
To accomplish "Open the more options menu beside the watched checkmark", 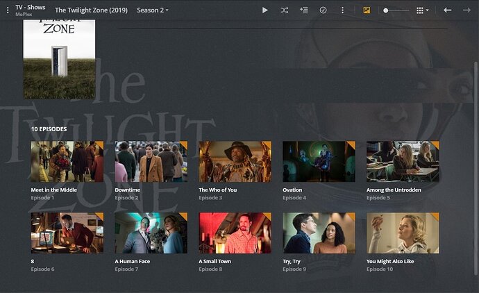I will tap(342, 10).
